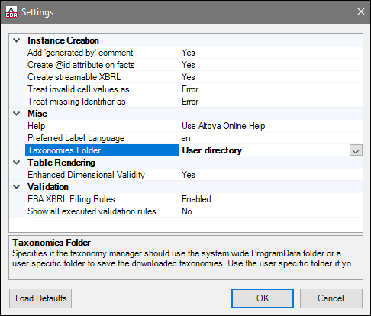Click the Preferred Label Language value 'en'

pyautogui.click(x=185, y=138)
